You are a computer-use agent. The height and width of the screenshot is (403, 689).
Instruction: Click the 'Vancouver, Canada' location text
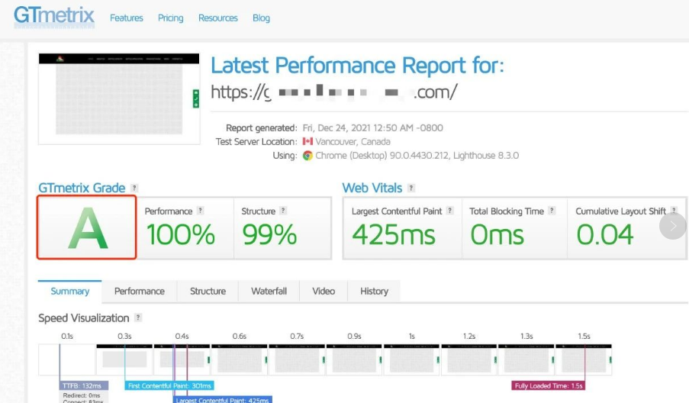[x=353, y=141]
